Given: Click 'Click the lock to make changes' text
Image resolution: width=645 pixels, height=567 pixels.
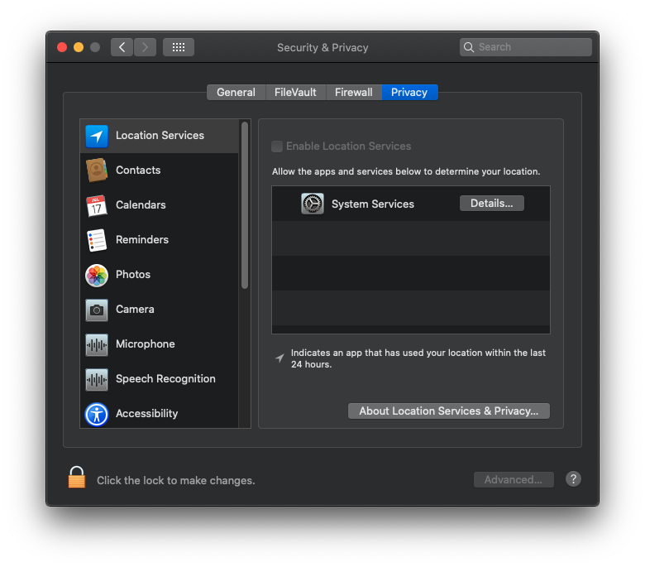Looking at the screenshot, I should tap(175, 481).
